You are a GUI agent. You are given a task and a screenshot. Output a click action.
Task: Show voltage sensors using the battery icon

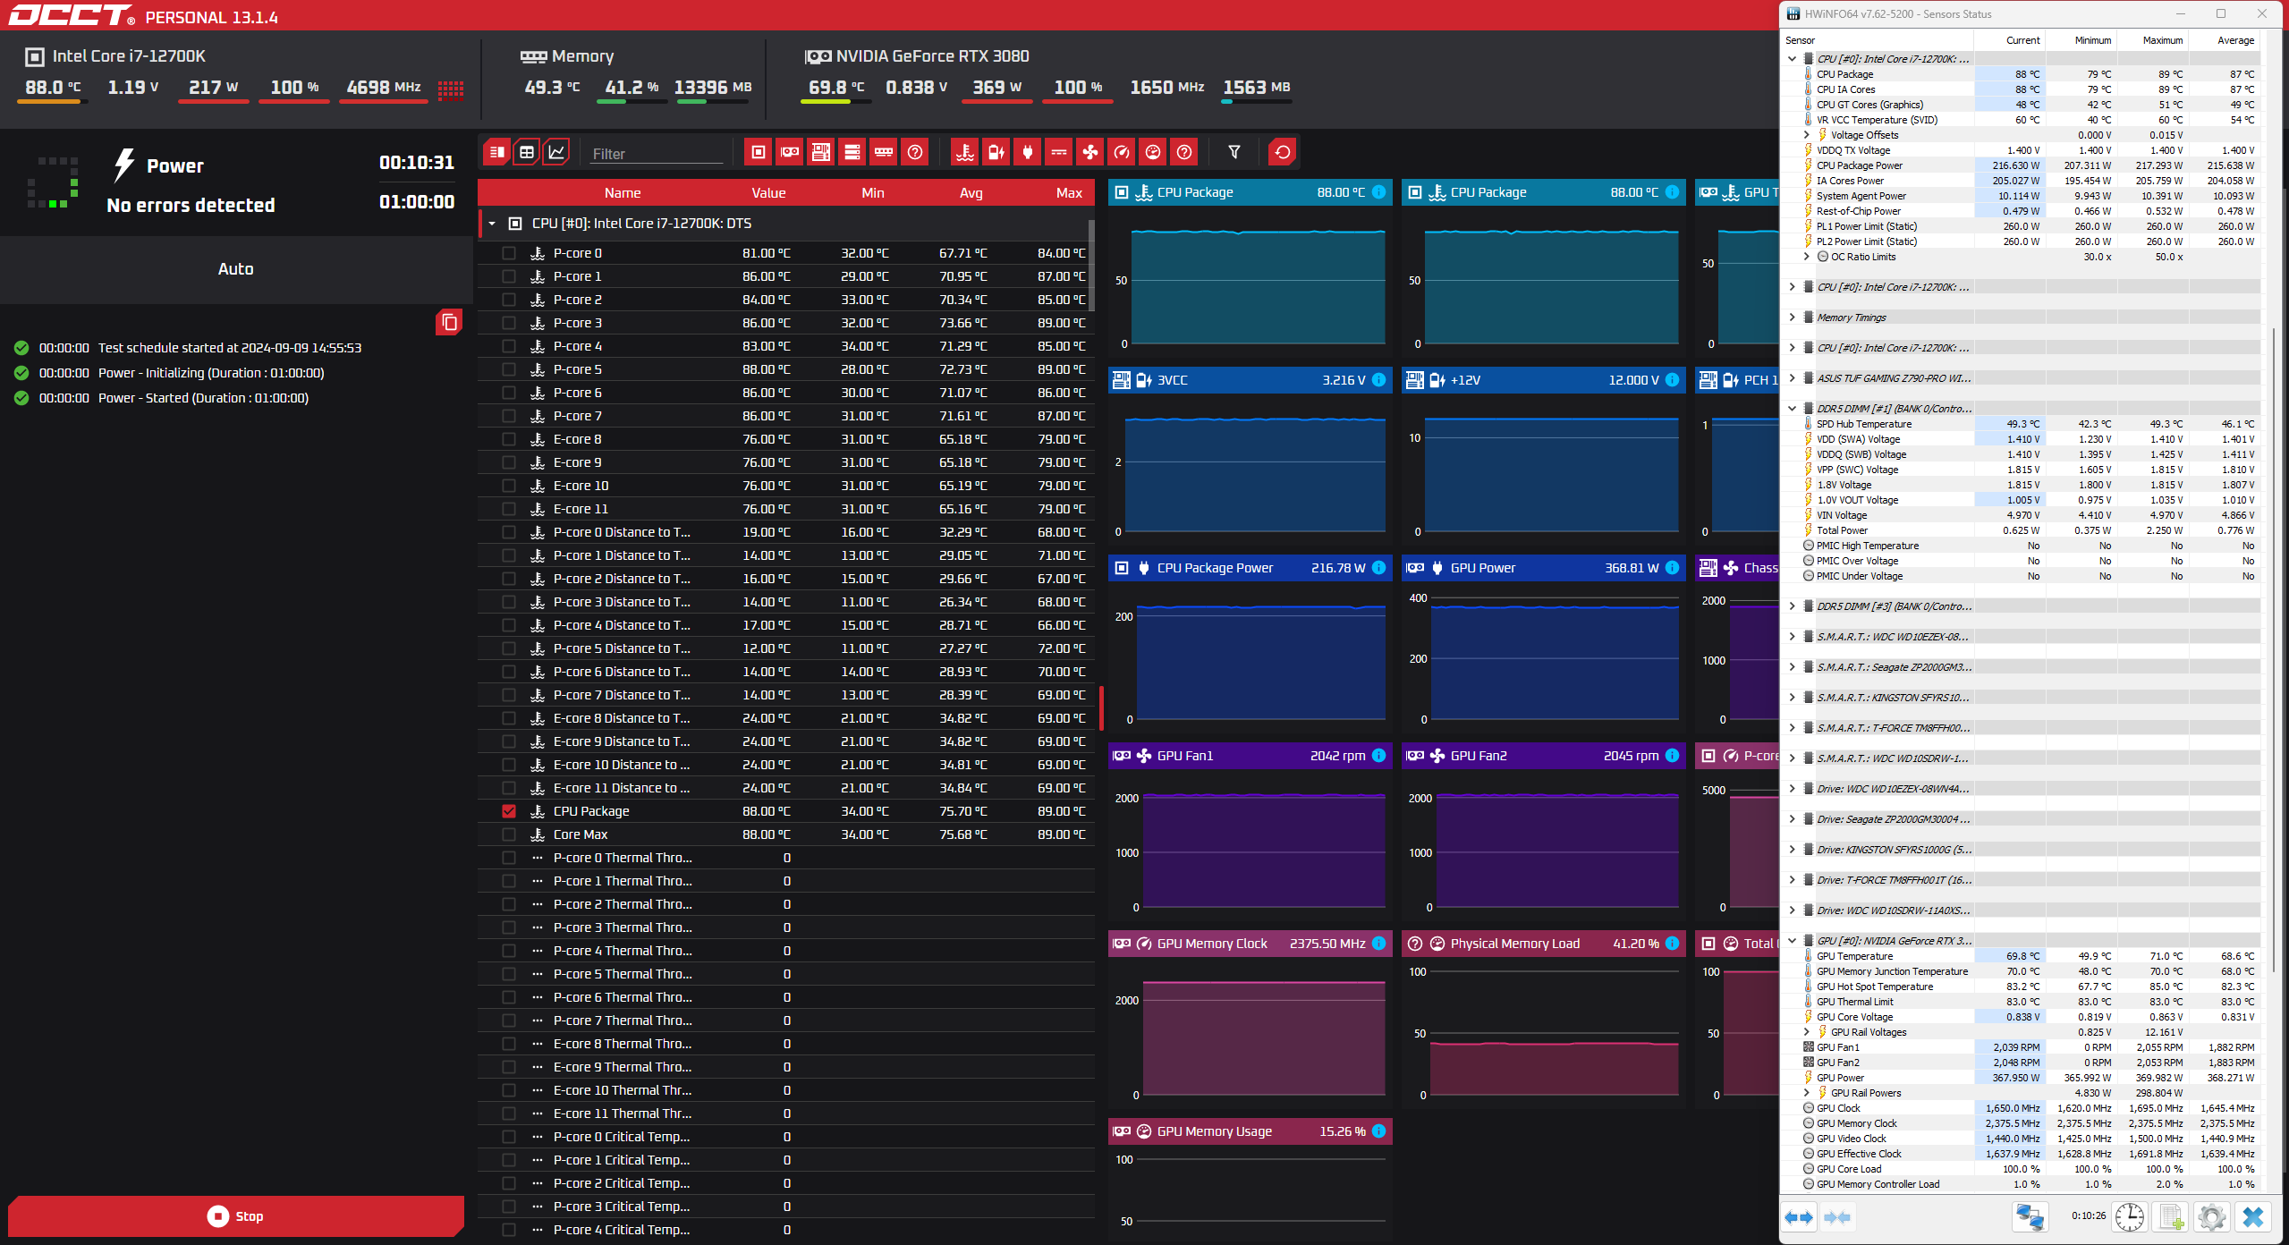(996, 152)
